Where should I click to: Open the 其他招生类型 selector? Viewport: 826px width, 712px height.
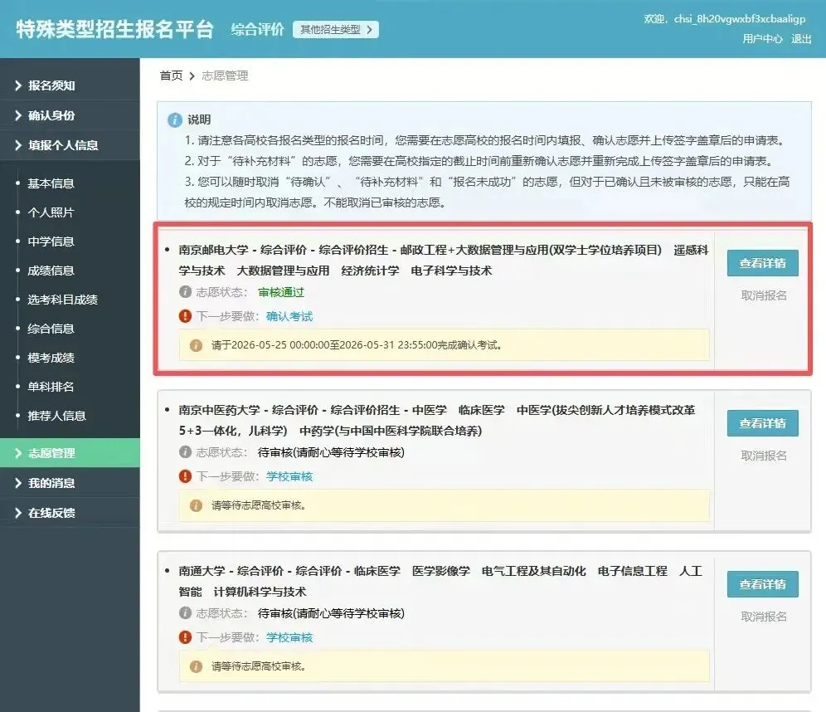pos(336,30)
